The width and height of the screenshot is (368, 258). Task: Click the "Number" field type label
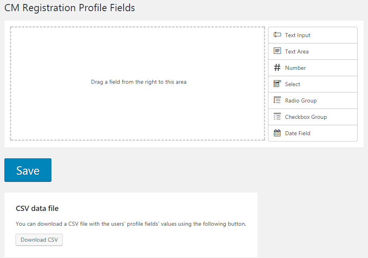click(x=295, y=68)
